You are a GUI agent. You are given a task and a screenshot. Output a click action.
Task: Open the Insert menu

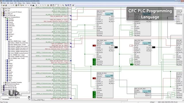[11, 3]
